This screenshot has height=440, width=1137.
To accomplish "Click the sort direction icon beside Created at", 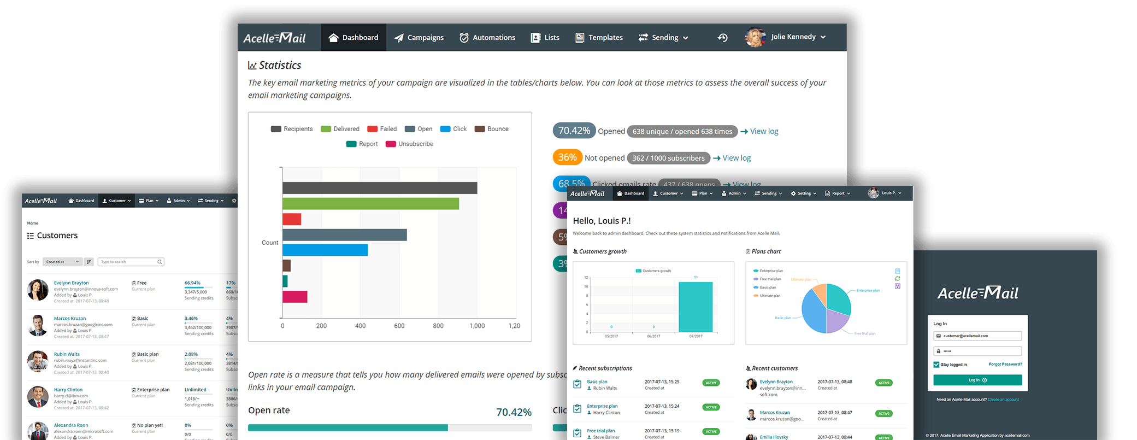I will [89, 262].
